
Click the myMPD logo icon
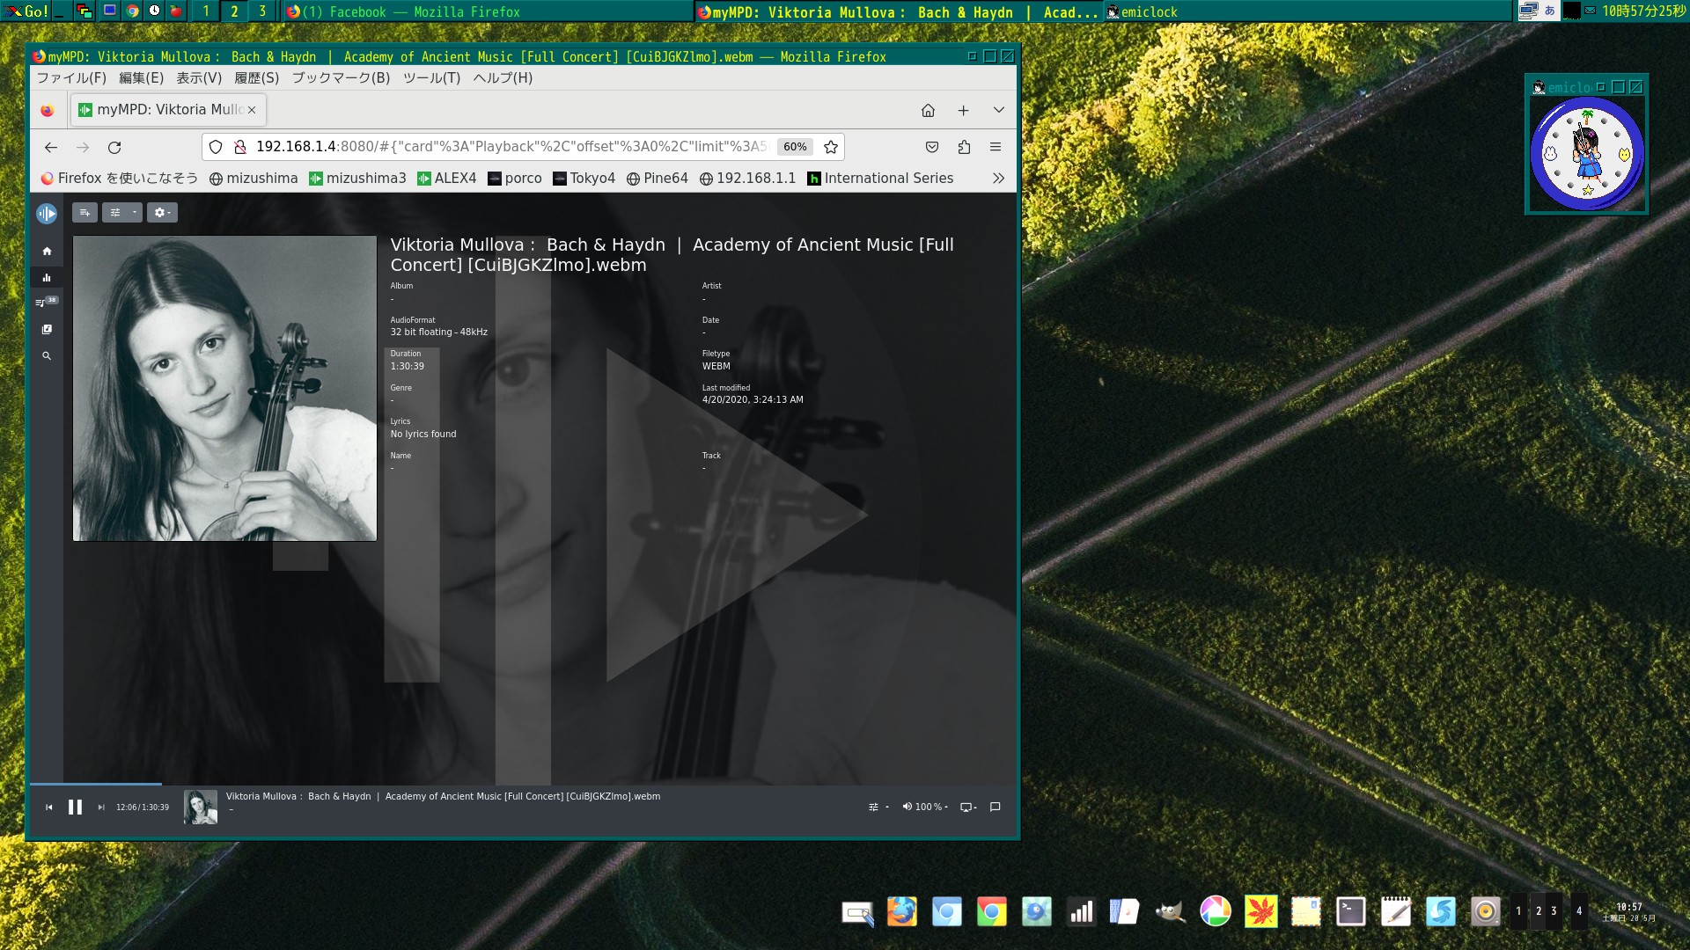(47, 214)
